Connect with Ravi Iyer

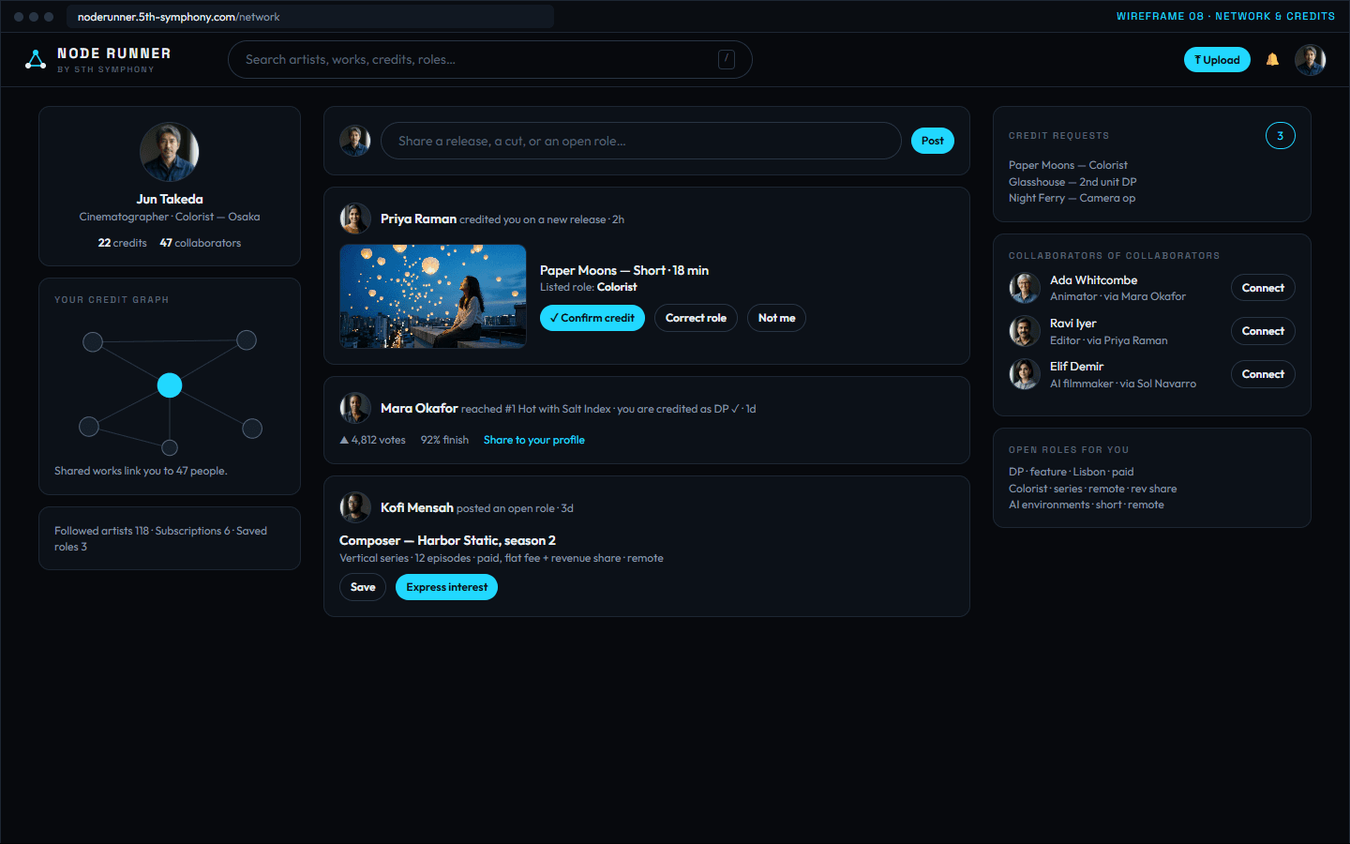(1263, 331)
